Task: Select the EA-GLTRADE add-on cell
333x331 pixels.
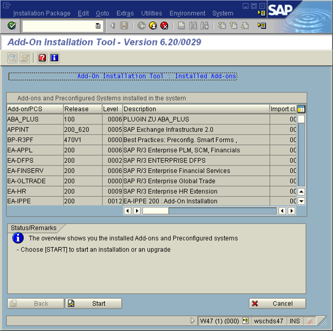Action: 35,181
